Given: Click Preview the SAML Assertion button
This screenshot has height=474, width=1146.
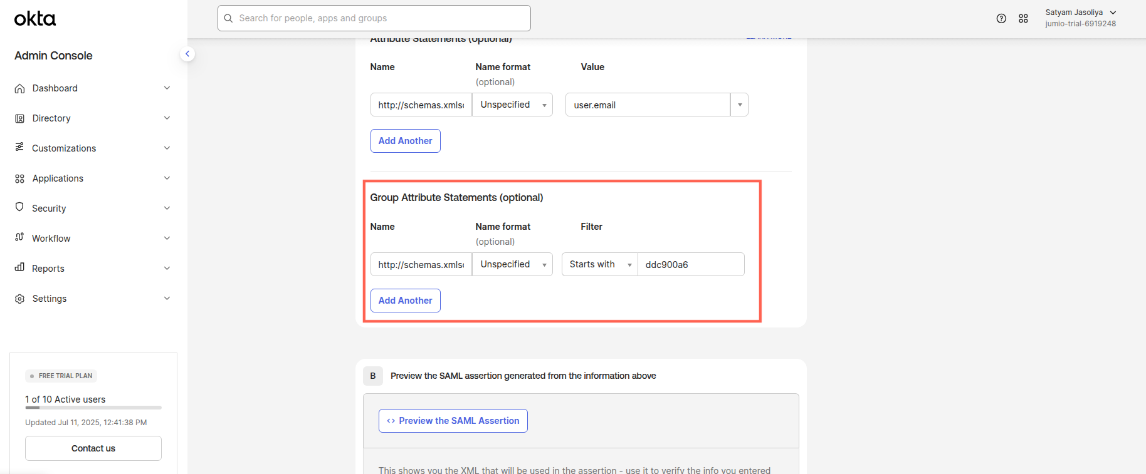Looking at the screenshot, I should pyautogui.click(x=453, y=421).
